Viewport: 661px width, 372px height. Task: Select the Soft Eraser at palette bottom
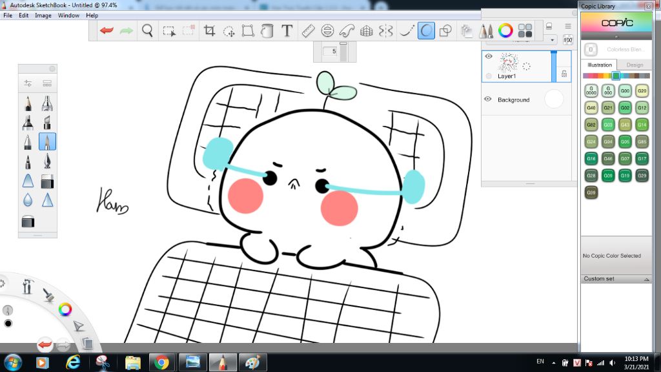point(28,222)
